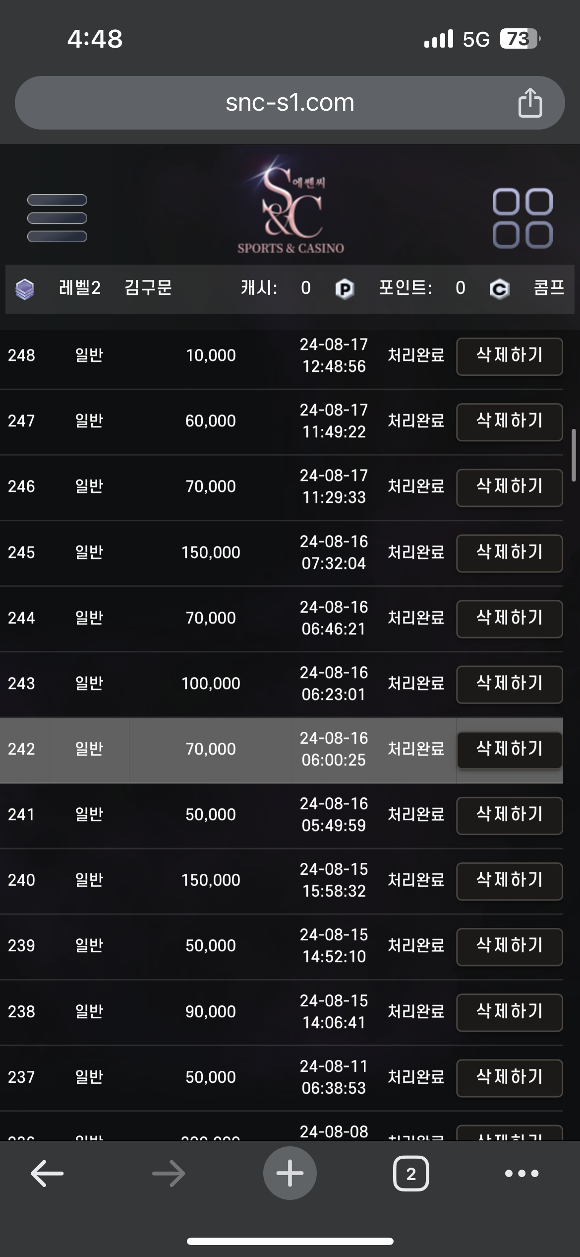The width and height of the screenshot is (580, 1257).
Task: Tap the 콤프 label in status bar
Action: (x=549, y=288)
